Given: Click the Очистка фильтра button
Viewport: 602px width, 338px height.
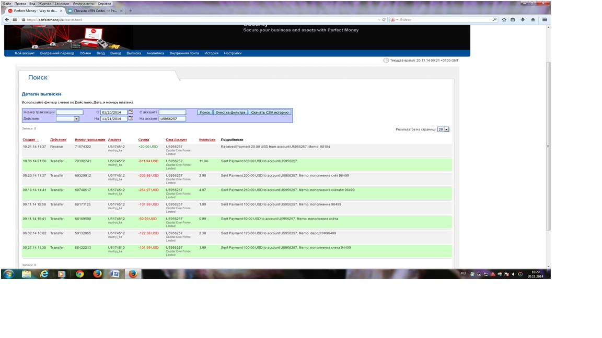Looking at the screenshot, I should (x=230, y=112).
